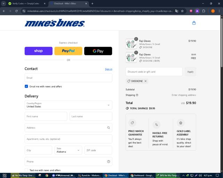
Task: Close the Verify Codes SimplyCodes tab
Action: point(45,3)
